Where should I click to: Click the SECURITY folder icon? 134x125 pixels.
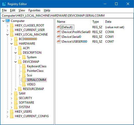tap(16, 98)
